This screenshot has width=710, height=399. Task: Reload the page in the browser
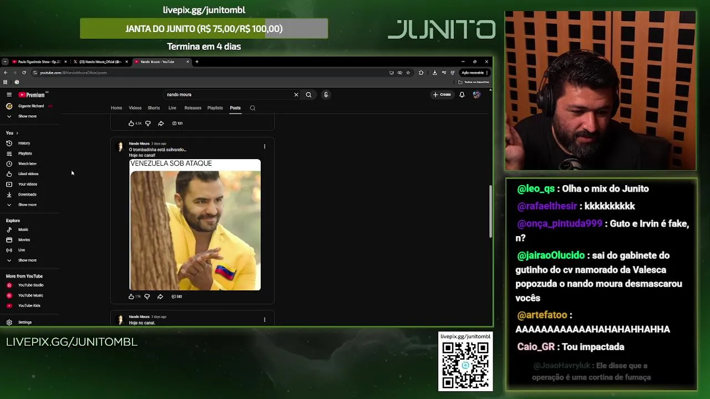click(24, 73)
